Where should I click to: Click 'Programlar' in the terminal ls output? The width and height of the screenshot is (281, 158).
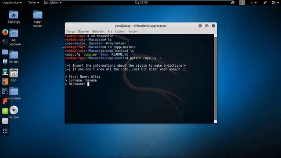point(115,43)
